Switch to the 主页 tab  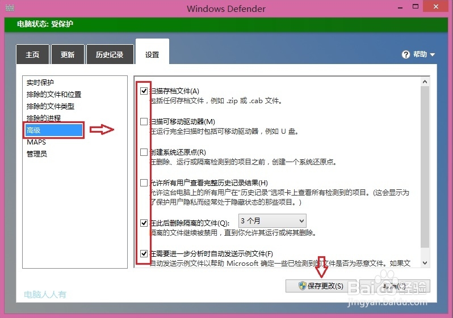(32, 54)
